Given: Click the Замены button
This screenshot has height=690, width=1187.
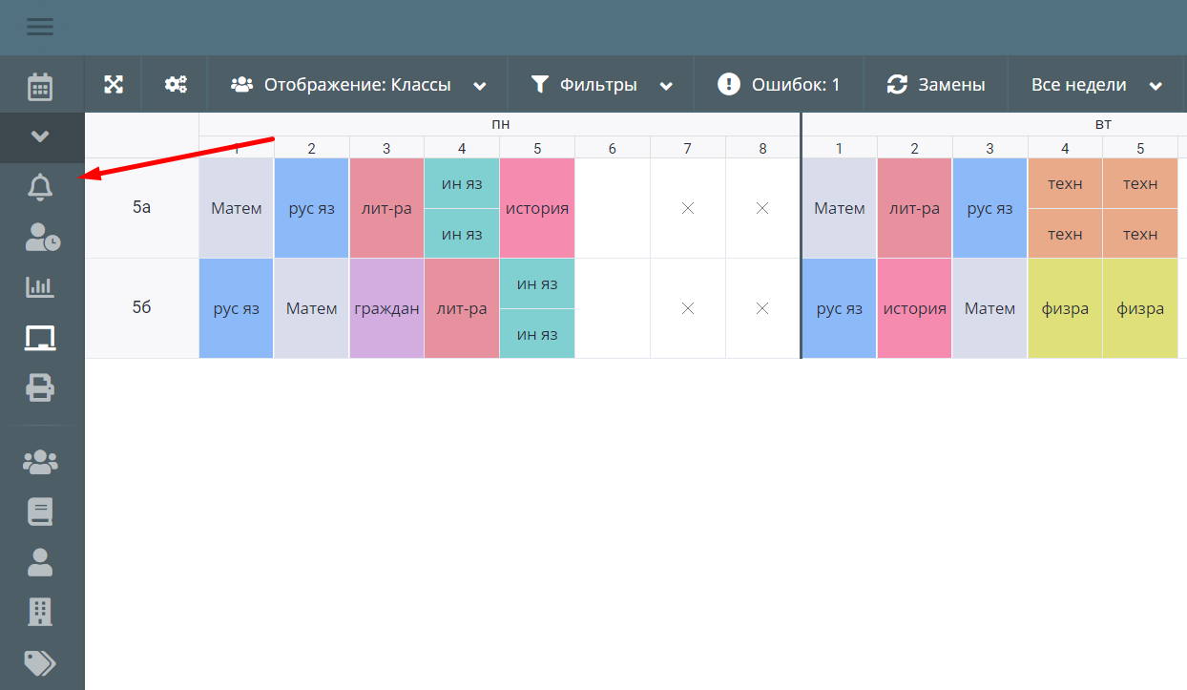Looking at the screenshot, I should pyautogui.click(x=936, y=85).
